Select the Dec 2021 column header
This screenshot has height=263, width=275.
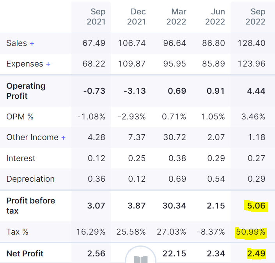point(136,17)
